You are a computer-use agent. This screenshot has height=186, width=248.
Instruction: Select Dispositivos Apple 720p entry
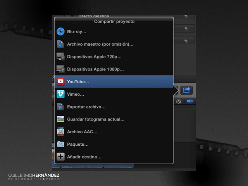tap(114, 57)
